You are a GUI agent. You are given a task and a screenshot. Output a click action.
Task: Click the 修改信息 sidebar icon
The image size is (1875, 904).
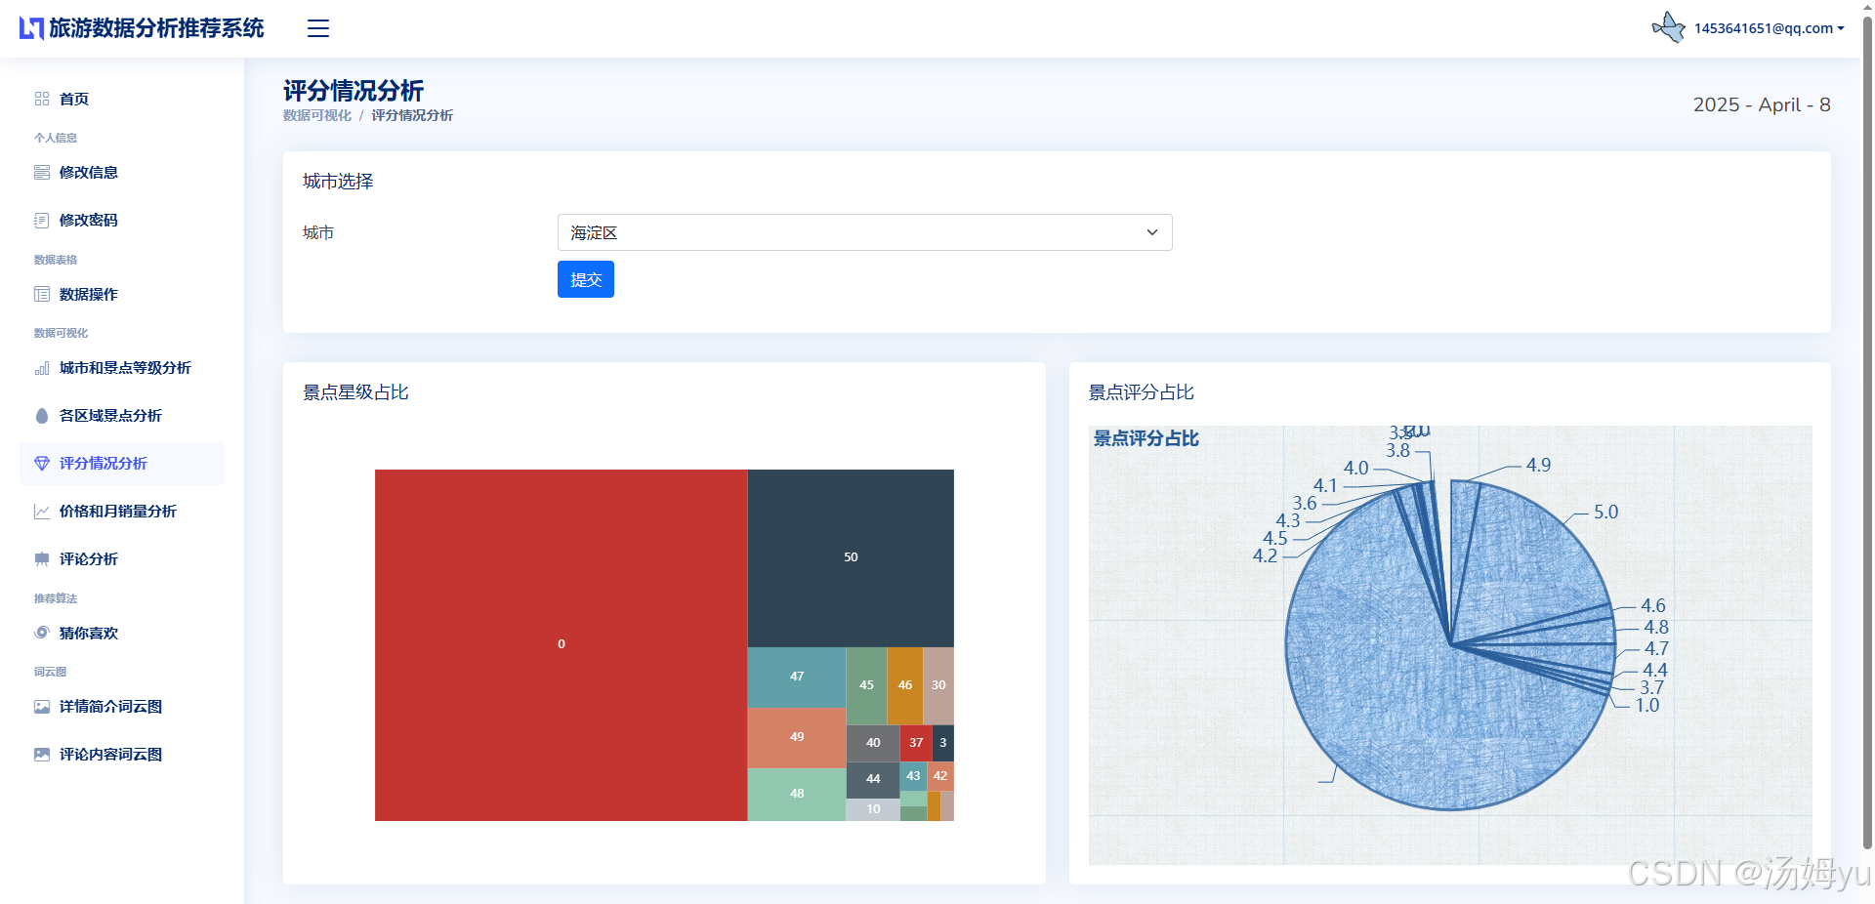tap(42, 173)
